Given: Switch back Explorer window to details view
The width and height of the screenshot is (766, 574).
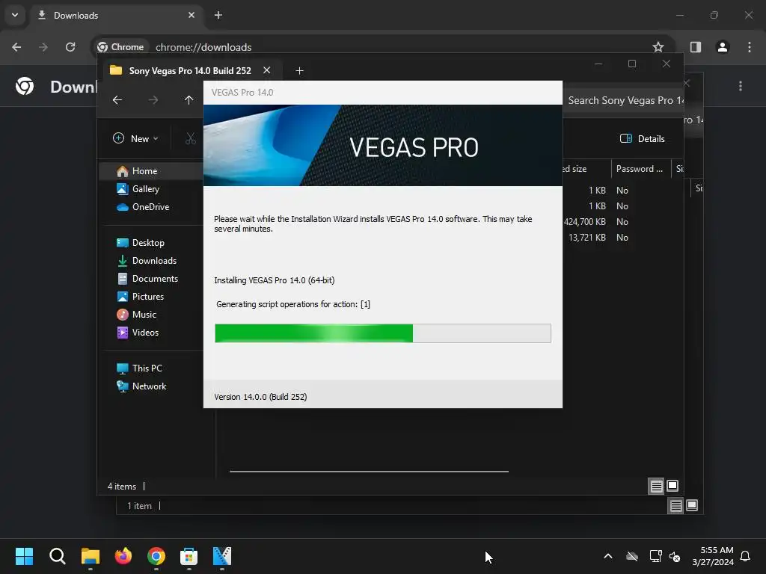Looking at the screenshot, I should (x=675, y=506).
